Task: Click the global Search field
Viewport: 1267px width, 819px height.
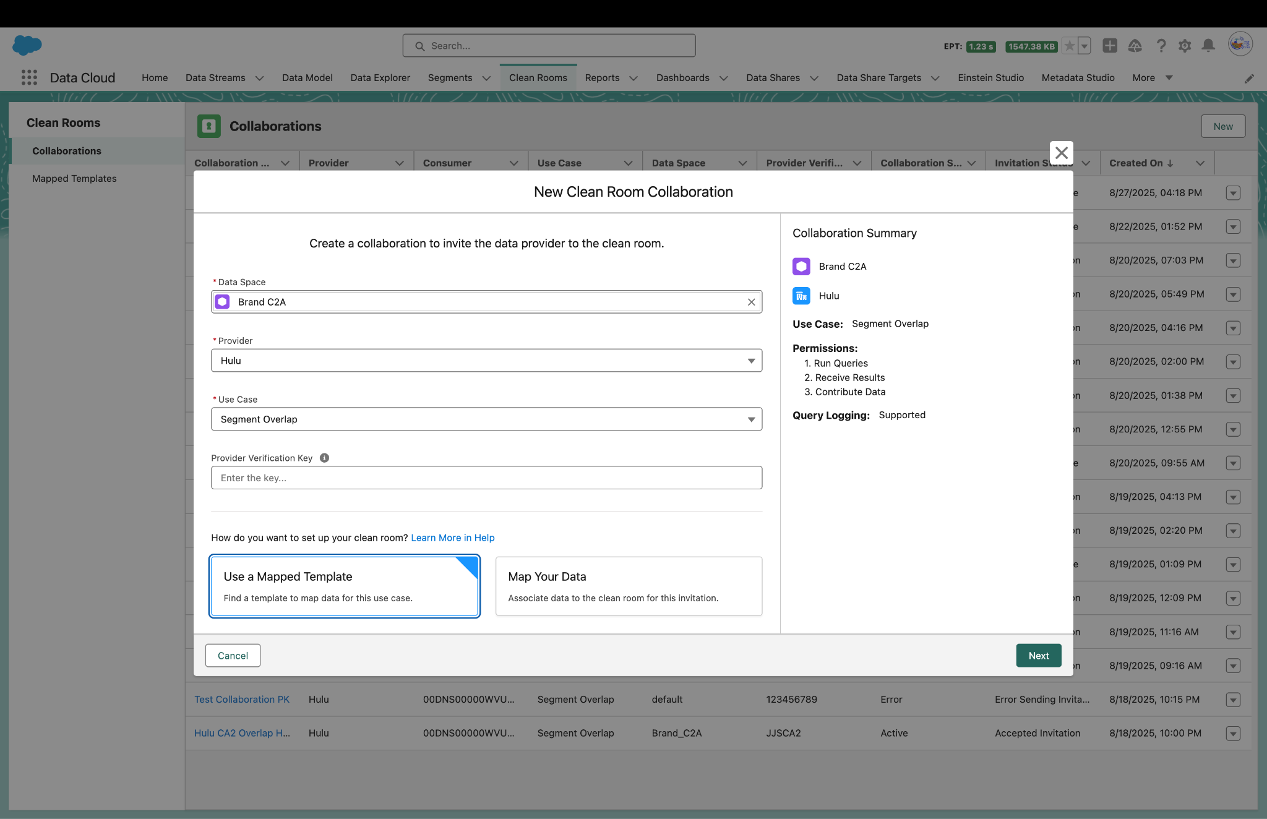Action: pos(549,46)
